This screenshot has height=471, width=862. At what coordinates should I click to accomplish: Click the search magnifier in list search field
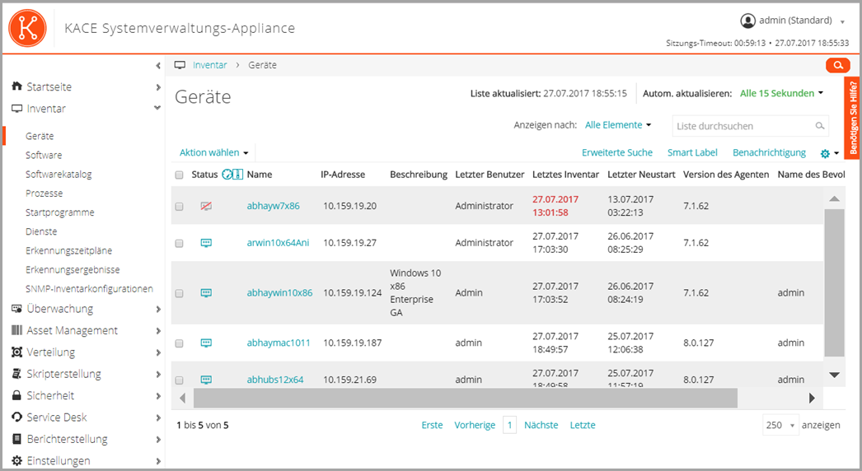[x=820, y=126]
